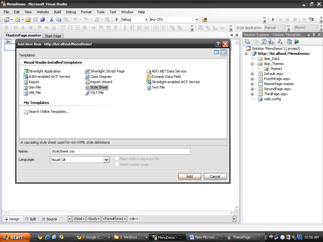Screen dimensions: 323x242
Task: Open ASP.NET Configuration icon in Solution Explorer
Action: (x=297, y=42)
